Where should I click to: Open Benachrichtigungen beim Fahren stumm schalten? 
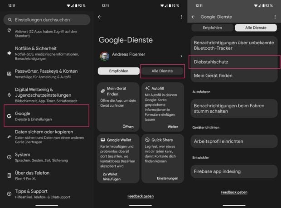[x=234, y=109]
